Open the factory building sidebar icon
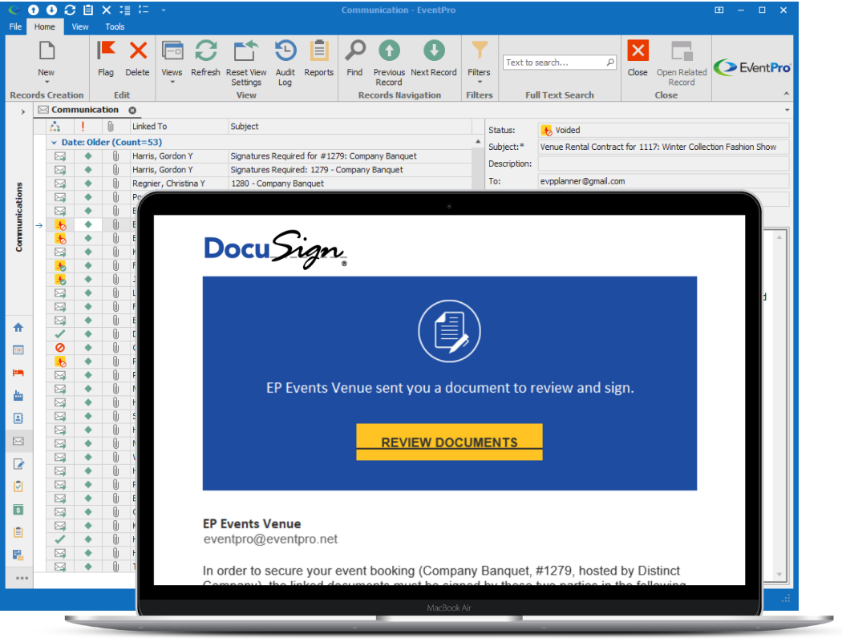The width and height of the screenshot is (842, 642). coord(18,396)
